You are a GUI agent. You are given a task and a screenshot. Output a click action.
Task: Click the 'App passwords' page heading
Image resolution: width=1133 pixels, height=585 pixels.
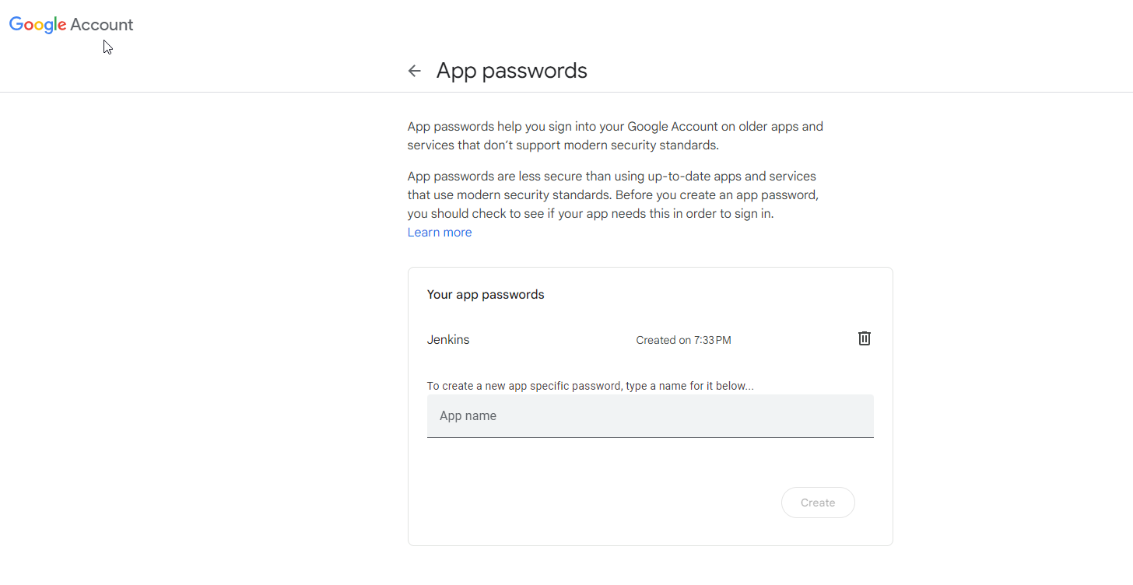511,71
